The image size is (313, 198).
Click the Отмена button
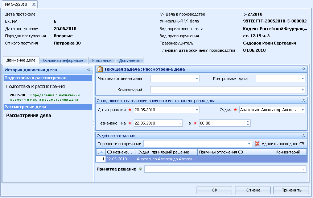(253, 190)
